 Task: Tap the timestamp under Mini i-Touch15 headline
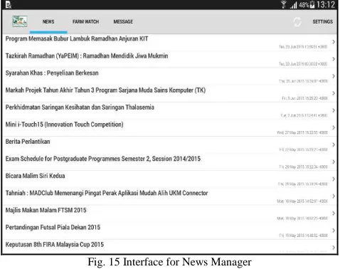click(x=302, y=132)
